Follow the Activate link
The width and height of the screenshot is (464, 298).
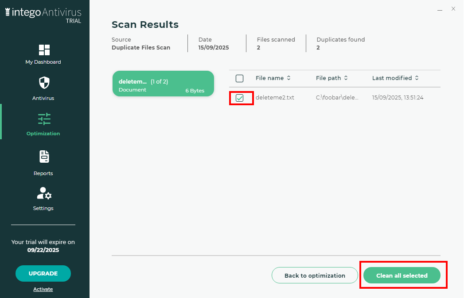[x=43, y=289]
